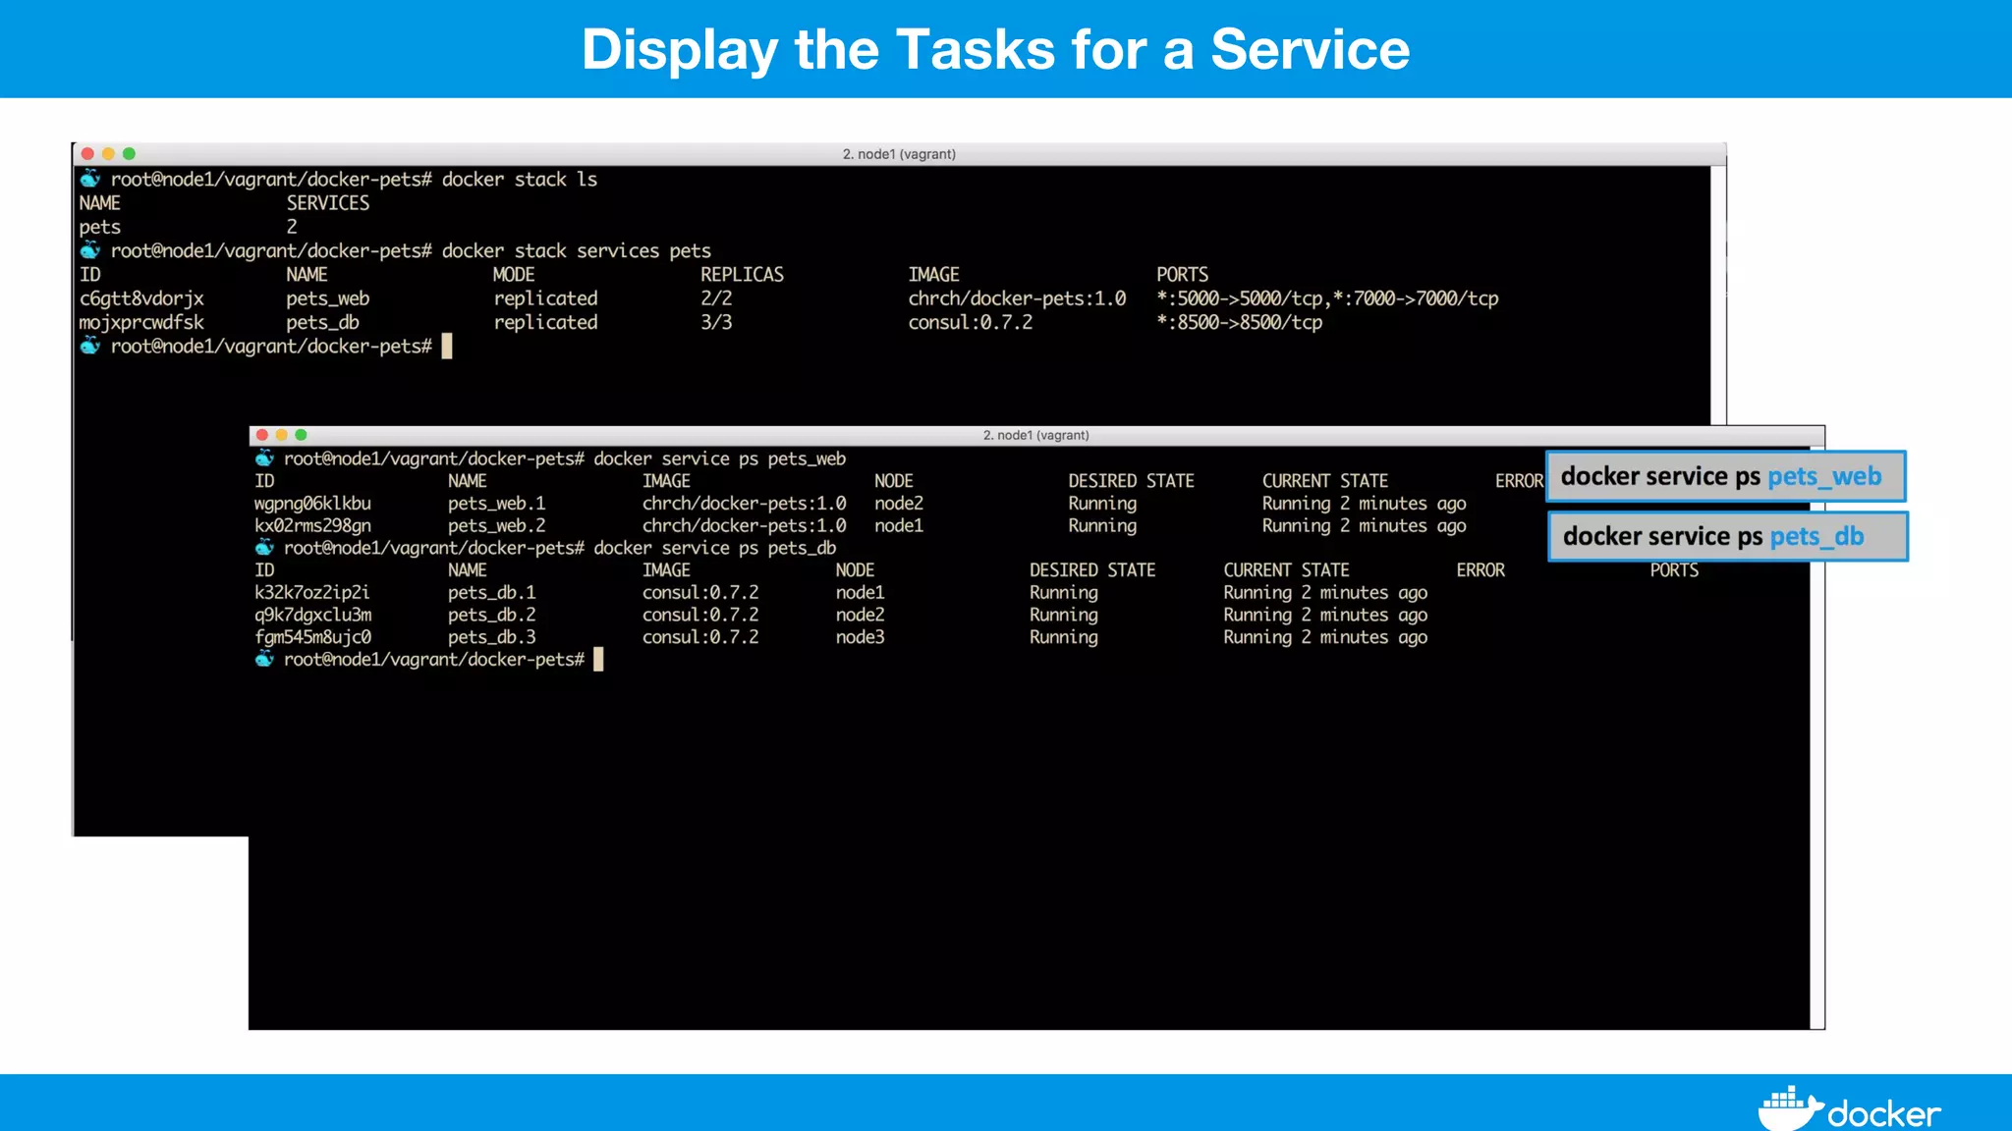Click whale icon on the last front-terminal prompt
The width and height of the screenshot is (2012, 1131).
point(264,659)
